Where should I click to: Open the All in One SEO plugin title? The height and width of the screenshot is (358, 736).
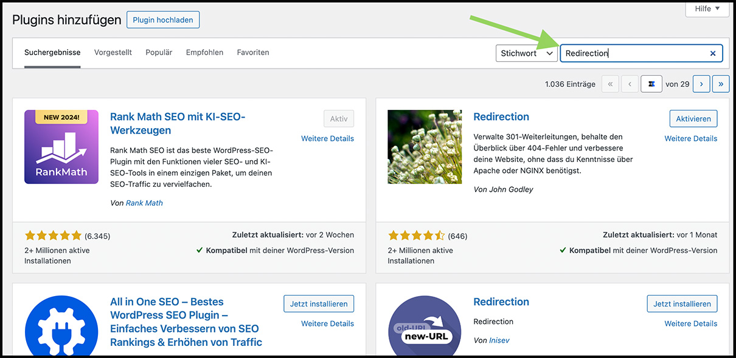click(x=186, y=322)
